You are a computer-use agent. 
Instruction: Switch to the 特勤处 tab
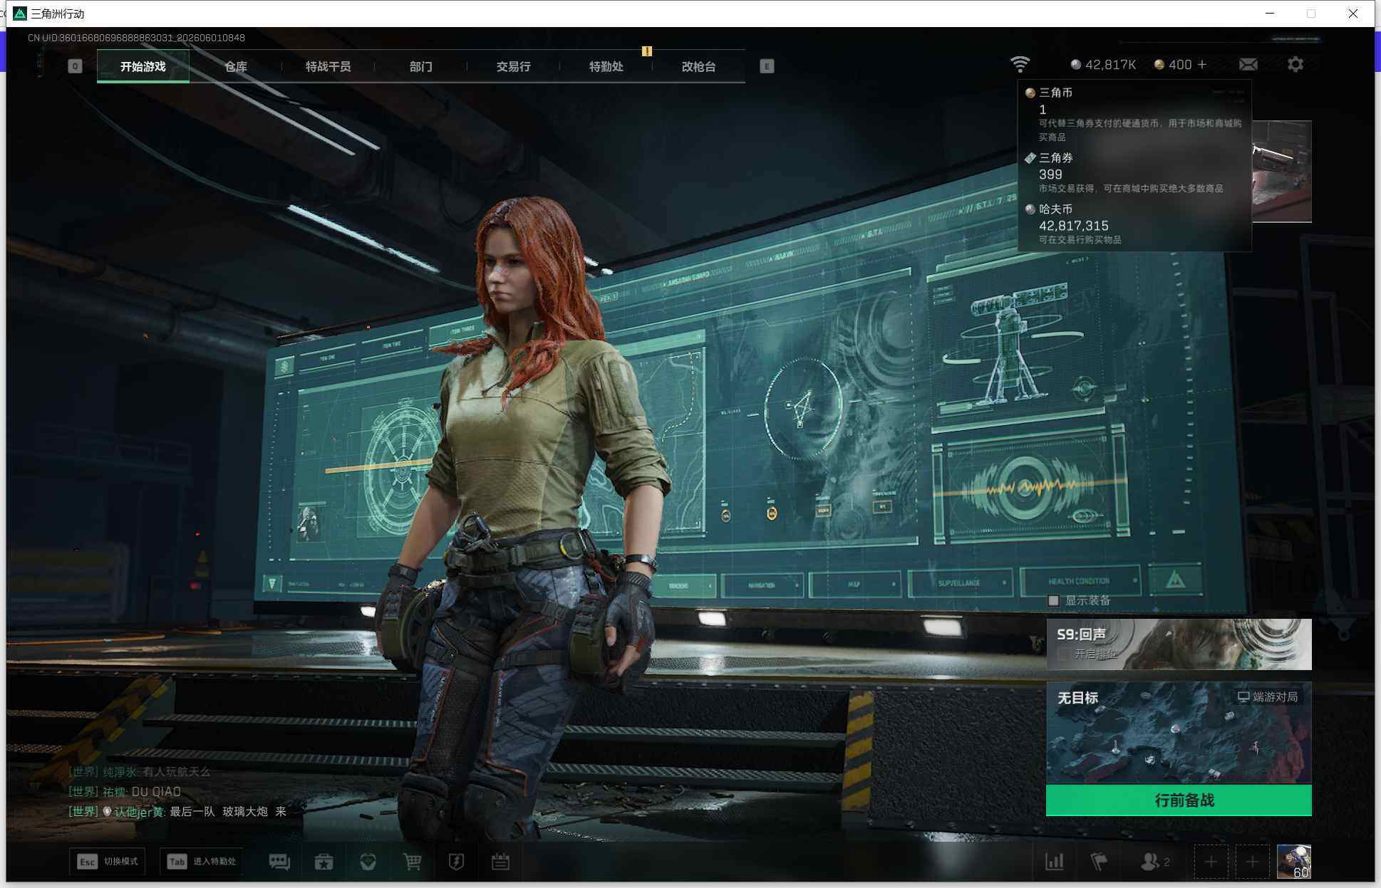click(x=606, y=66)
